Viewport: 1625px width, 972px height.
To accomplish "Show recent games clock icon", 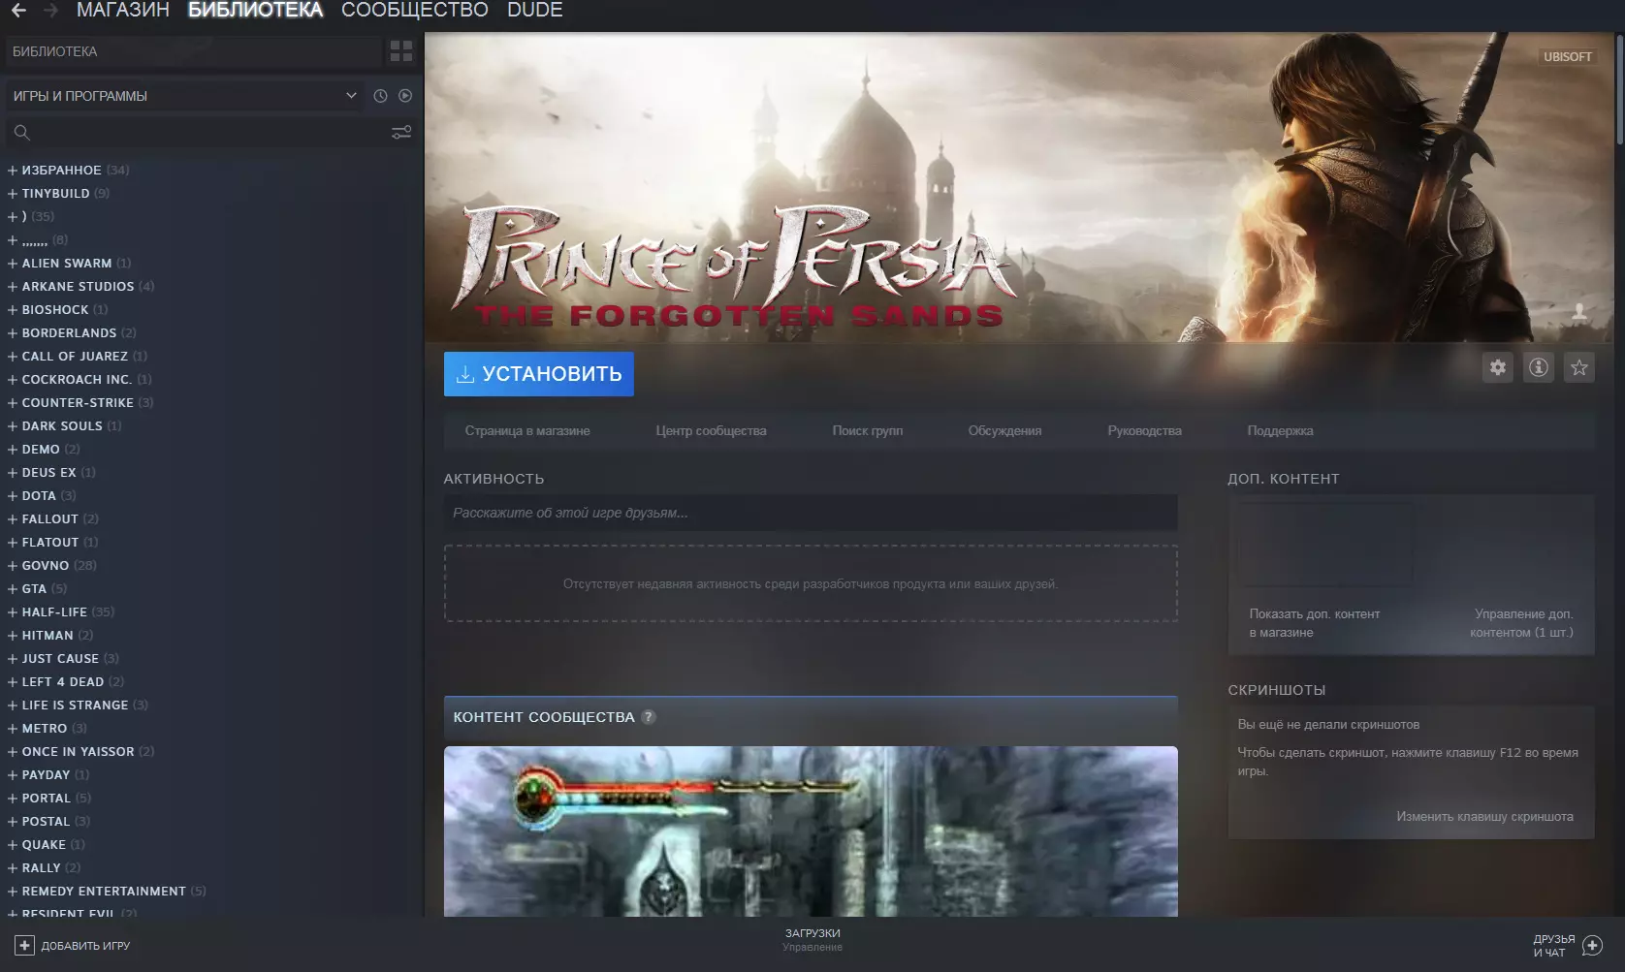I will pos(380,96).
